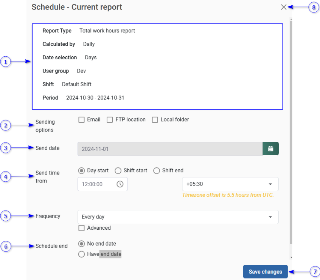
Task: Expand the Every day frequency dropdown
Action: pyautogui.click(x=178, y=217)
